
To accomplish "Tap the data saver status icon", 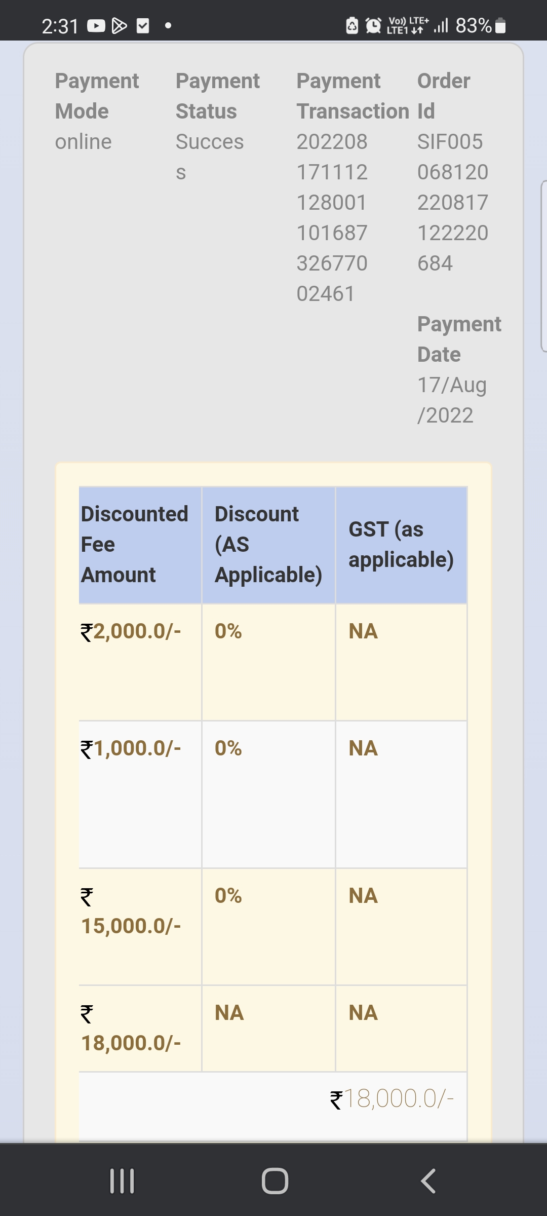I will pos(352,25).
